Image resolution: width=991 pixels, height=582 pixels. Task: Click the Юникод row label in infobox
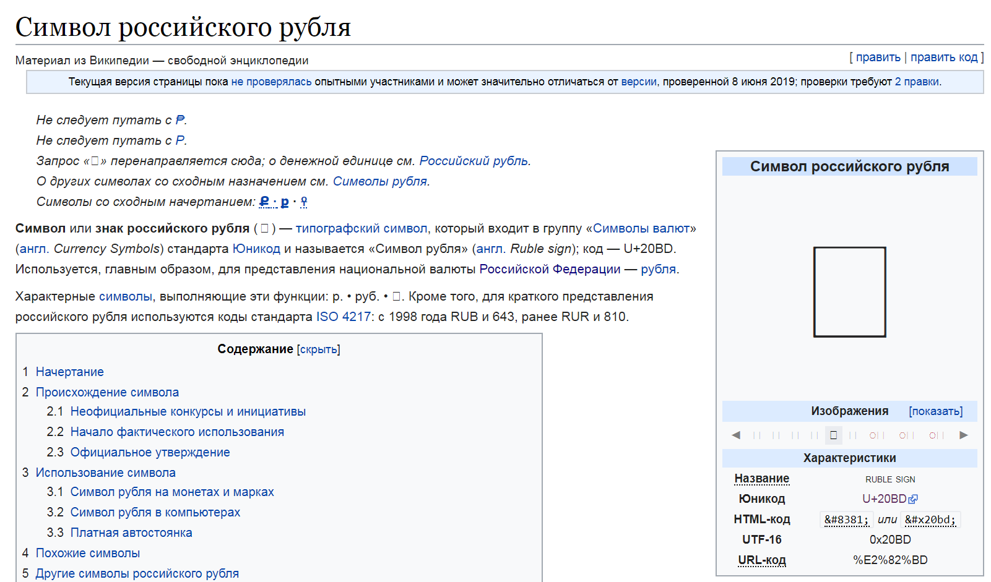point(762,499)
